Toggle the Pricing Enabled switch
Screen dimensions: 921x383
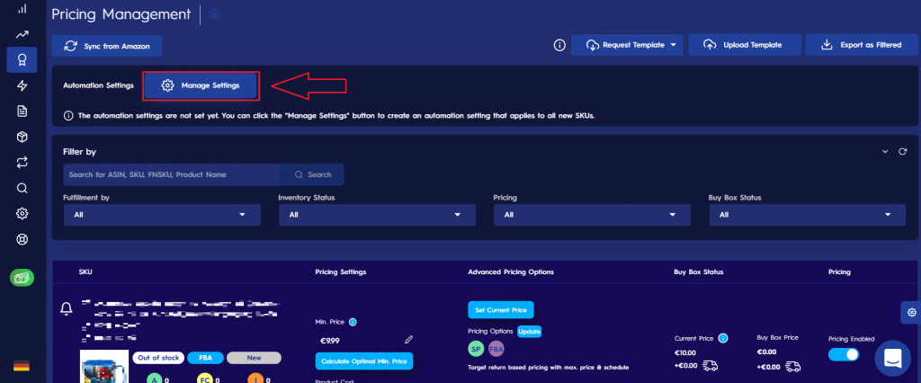point(844,354)
